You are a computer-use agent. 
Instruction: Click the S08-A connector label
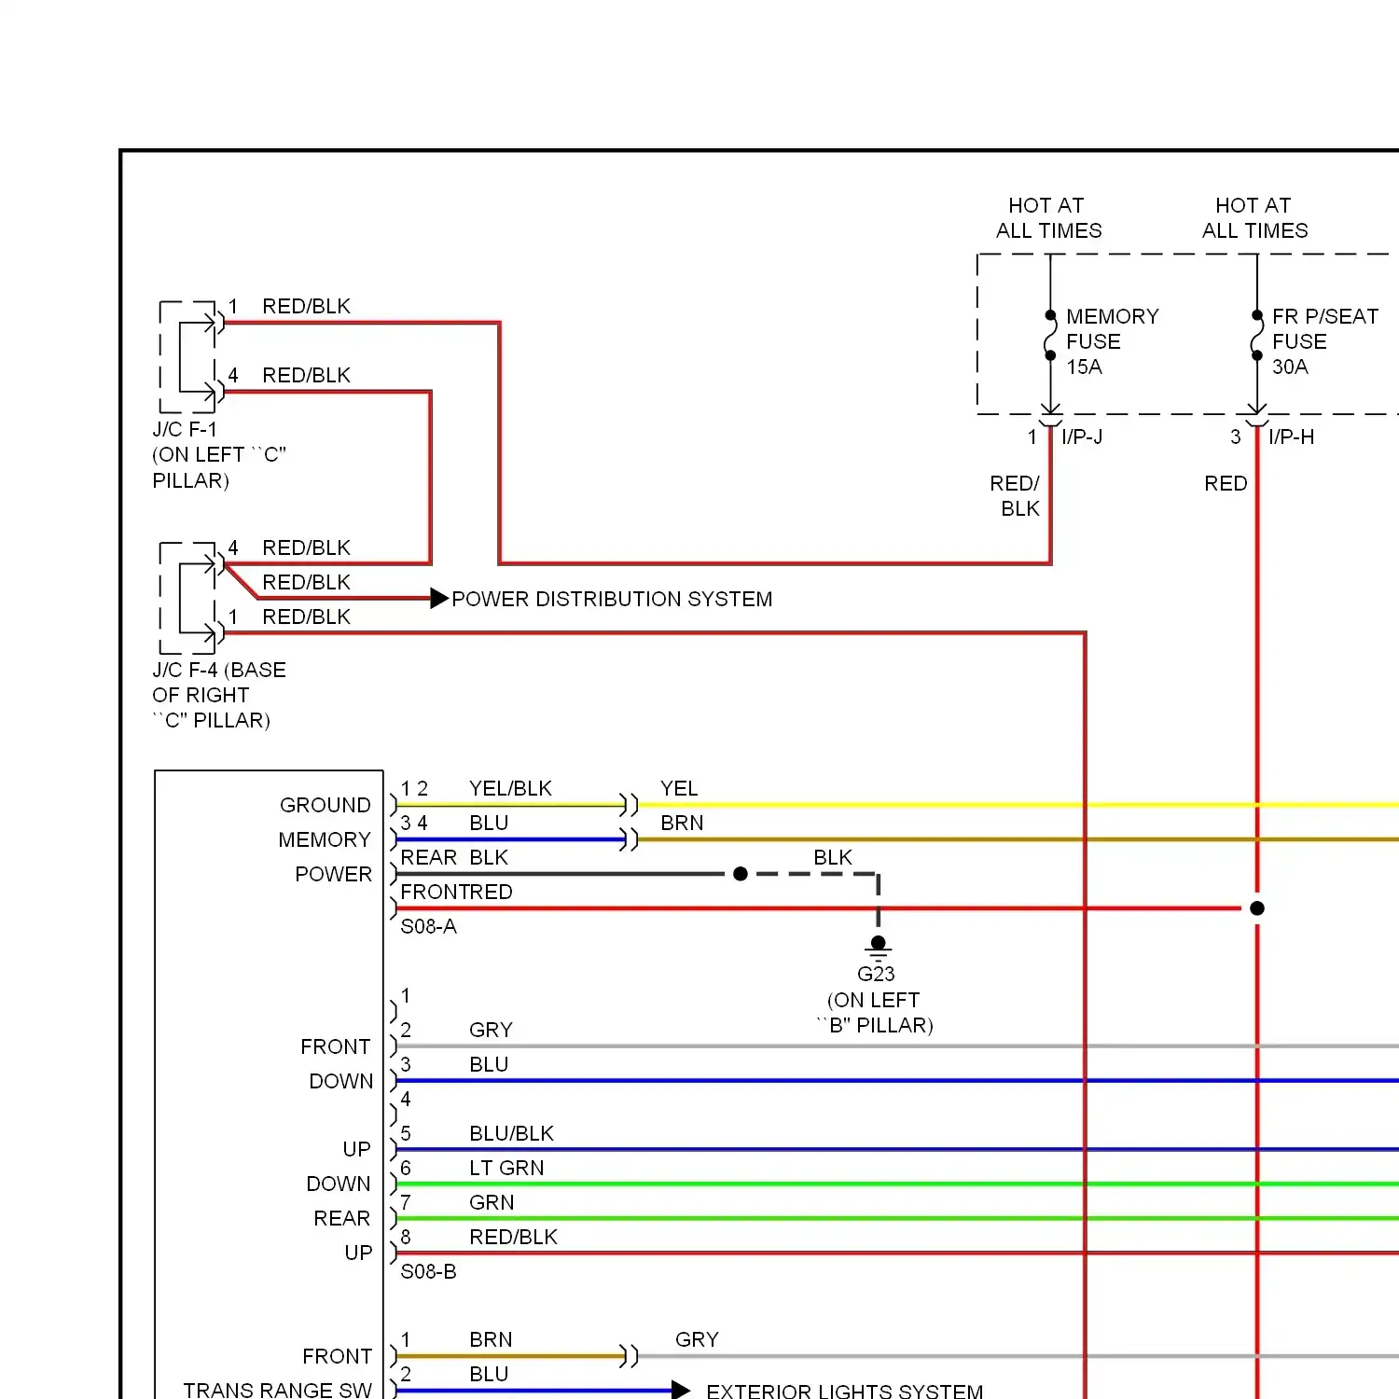(x=428, y=926)
